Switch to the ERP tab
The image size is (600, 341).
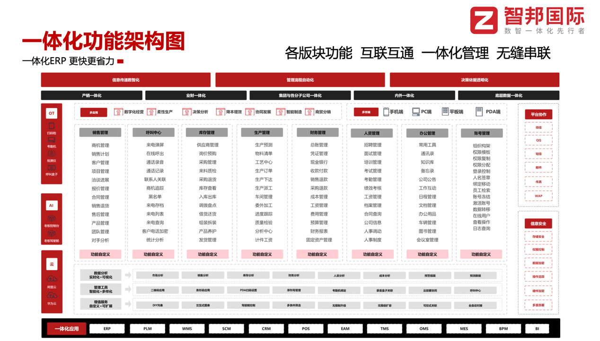click(x=107, y=328)
